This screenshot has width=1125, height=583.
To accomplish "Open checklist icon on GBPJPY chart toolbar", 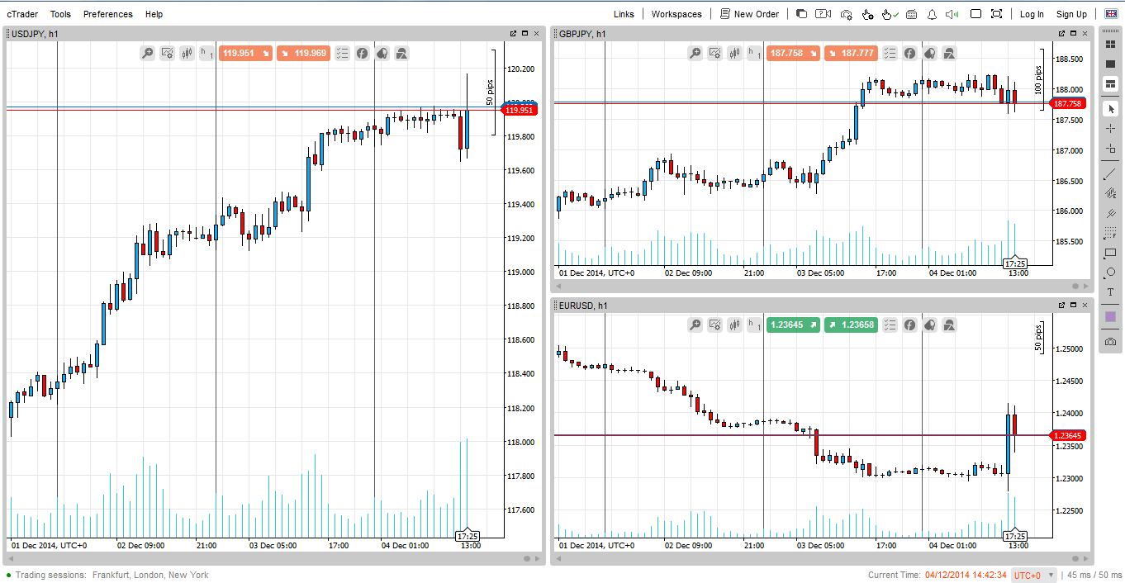I will pyautogui.click(x=890, y=53).
